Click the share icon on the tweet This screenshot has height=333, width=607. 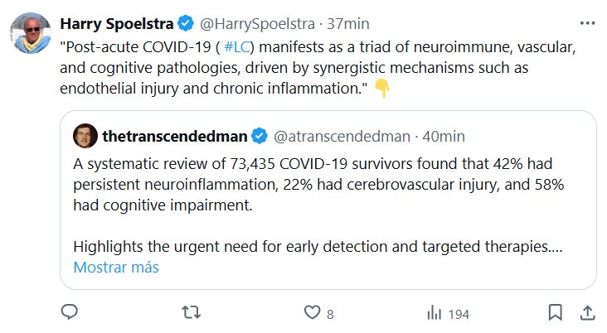pos(586,312)
